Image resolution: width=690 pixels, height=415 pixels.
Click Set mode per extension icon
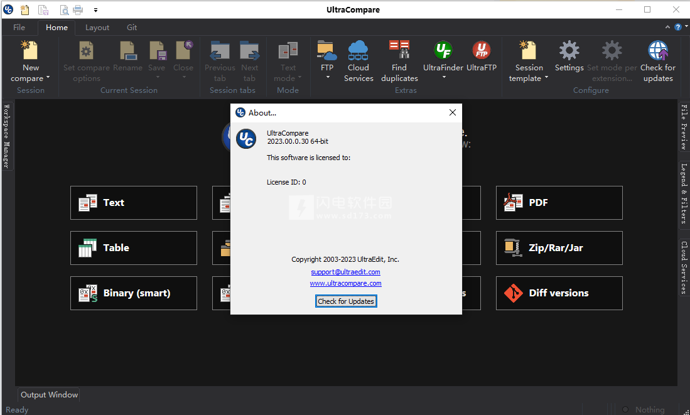tap(612, 50)
